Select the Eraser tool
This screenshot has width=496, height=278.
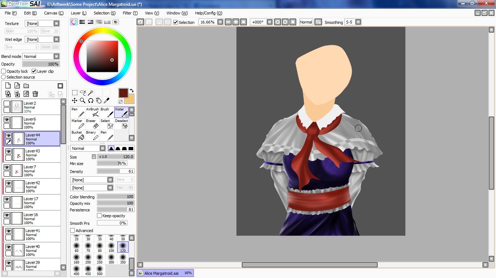click(x=93, y=124)
